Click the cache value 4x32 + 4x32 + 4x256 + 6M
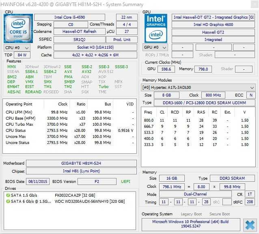This screenshot has height=234, width=259. [x=95, y=55]
